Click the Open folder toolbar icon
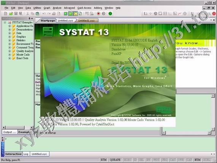 (x=11, y=14)
